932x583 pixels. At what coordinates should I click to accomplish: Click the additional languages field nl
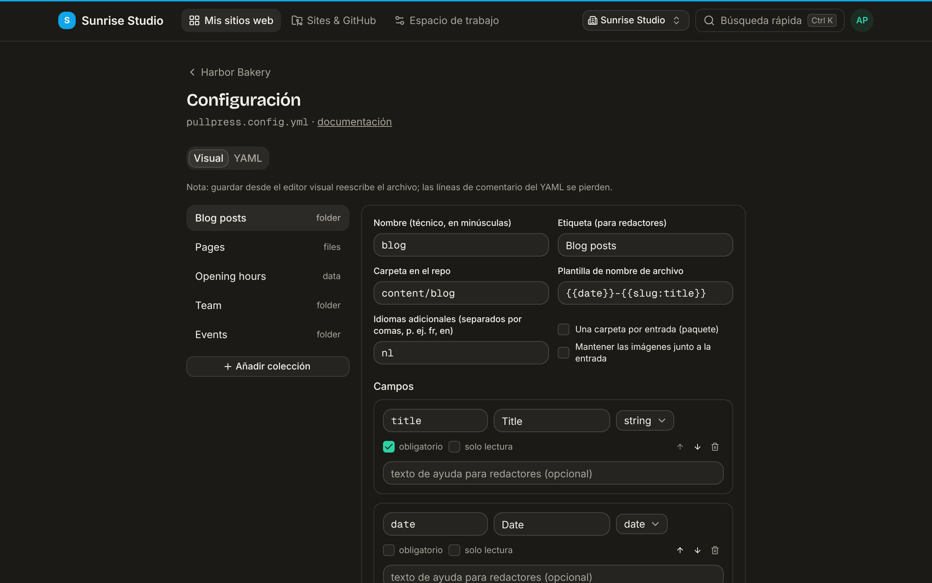click(x=461, y=353)
